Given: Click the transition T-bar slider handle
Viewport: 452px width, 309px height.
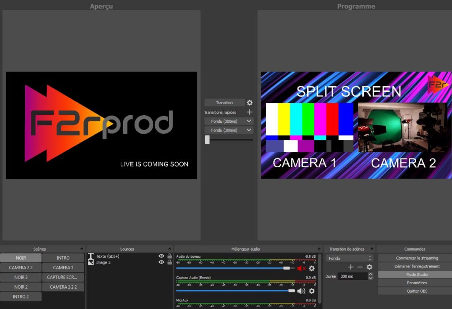Looking at the screenshot, I should point(207,139).
